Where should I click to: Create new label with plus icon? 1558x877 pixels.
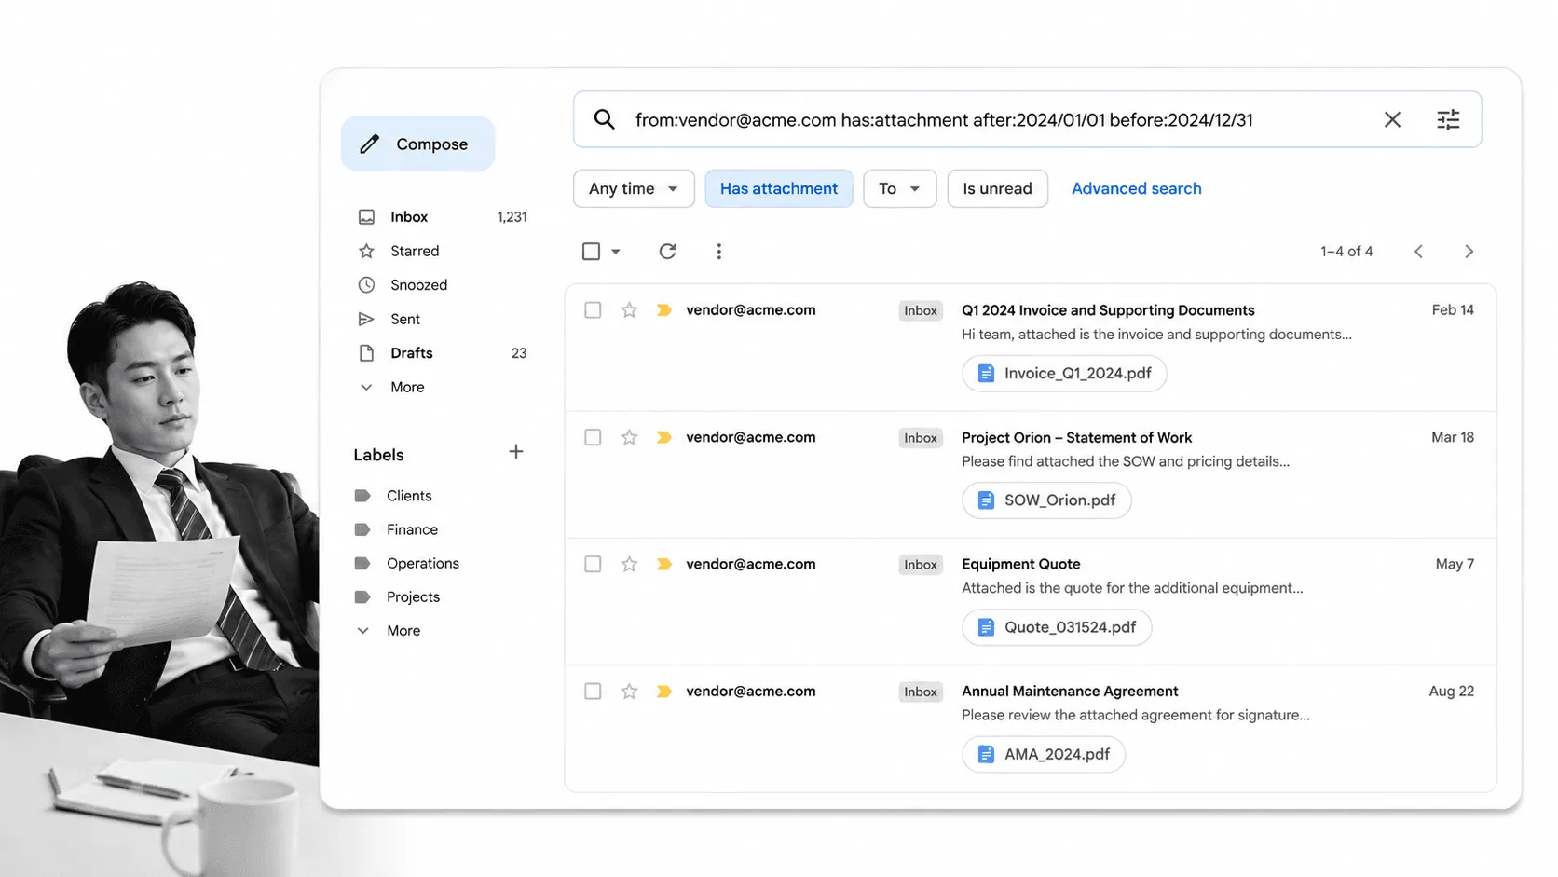coord(516,452)
